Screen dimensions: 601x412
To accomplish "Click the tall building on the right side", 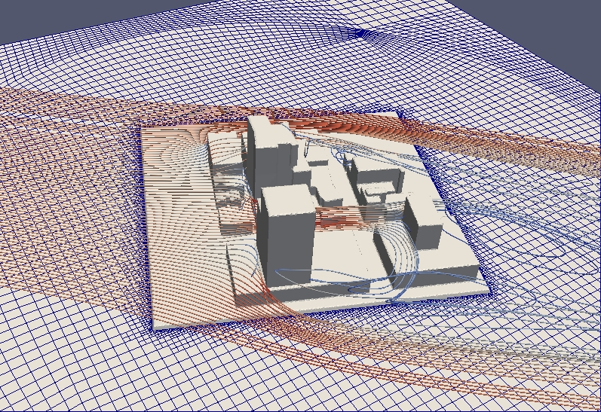I will pyautogui.click(x=424, y=222).
